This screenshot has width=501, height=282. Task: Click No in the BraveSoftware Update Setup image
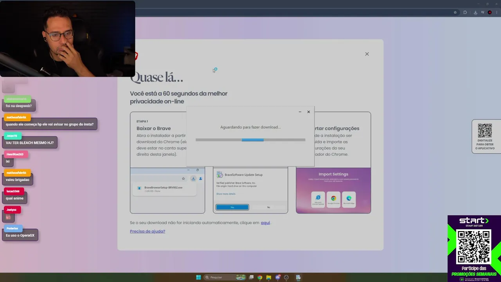coord(269,207)
